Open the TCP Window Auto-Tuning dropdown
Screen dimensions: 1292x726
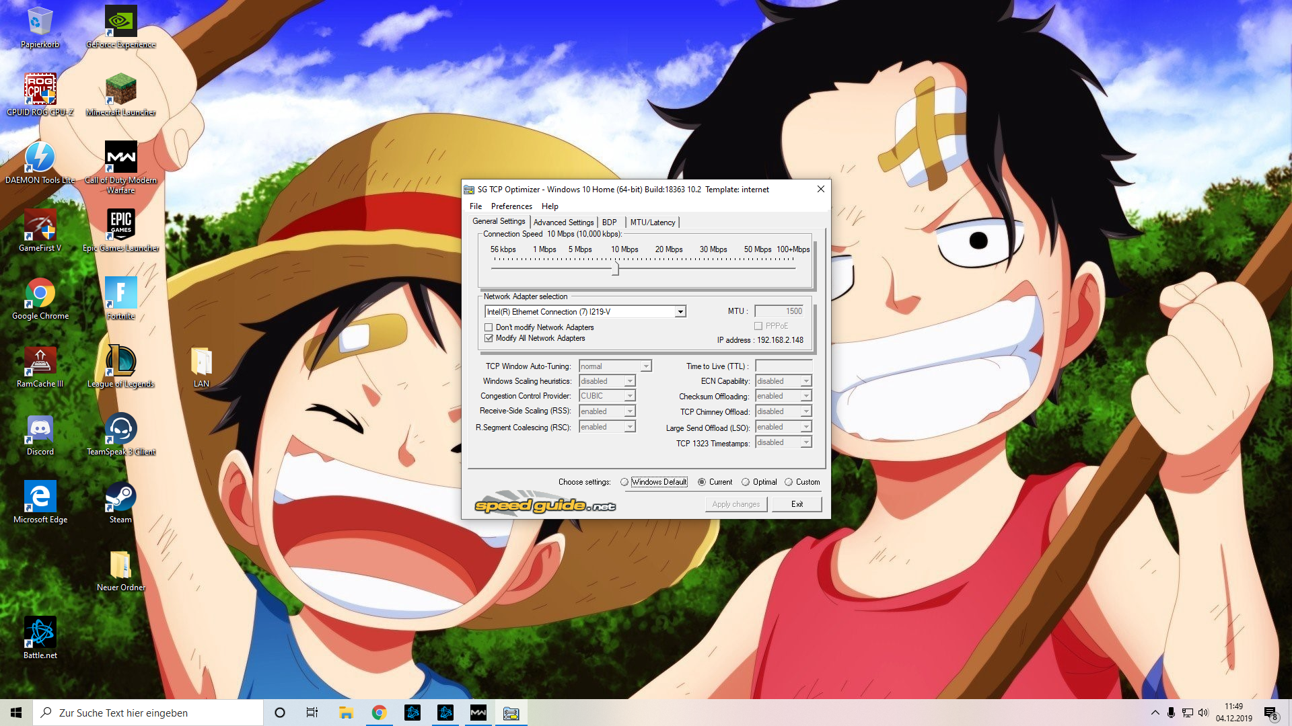[x=646, y=366]
